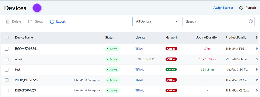Open the TRIAL license link for test
Screen dimensions: 260x97
139,70
